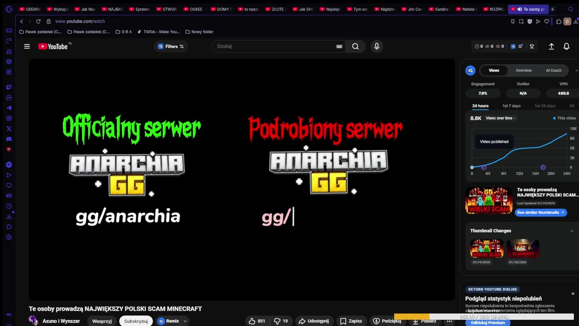Go back in browser history
This screenshot has height=326, width=579.
[21, 21]
